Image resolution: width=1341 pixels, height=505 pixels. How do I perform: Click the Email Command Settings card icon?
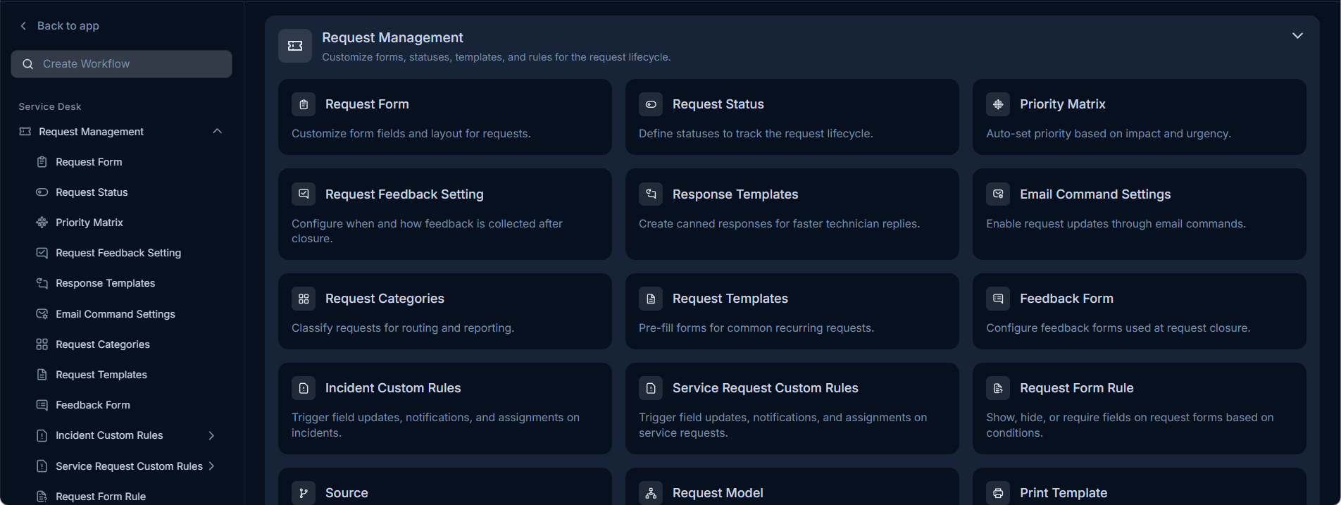[998, 194]
